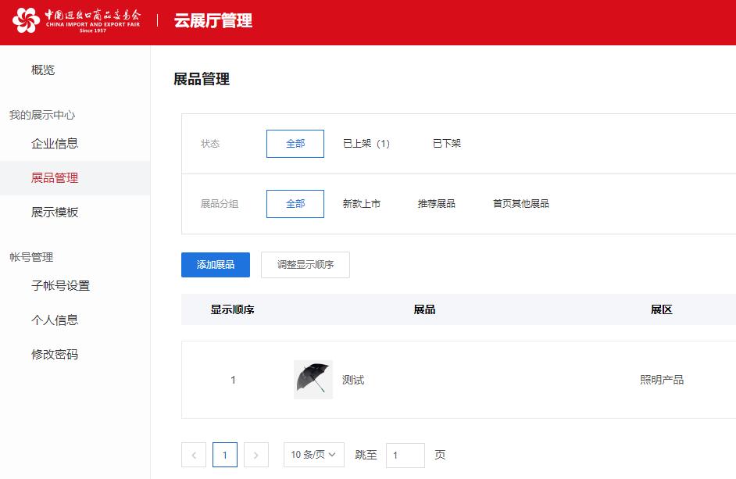Filter products by 推荐展品 group
The image size is (736, 479).
coord(435,203)
